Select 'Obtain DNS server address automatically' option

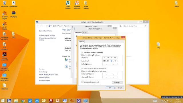(82, 68)
